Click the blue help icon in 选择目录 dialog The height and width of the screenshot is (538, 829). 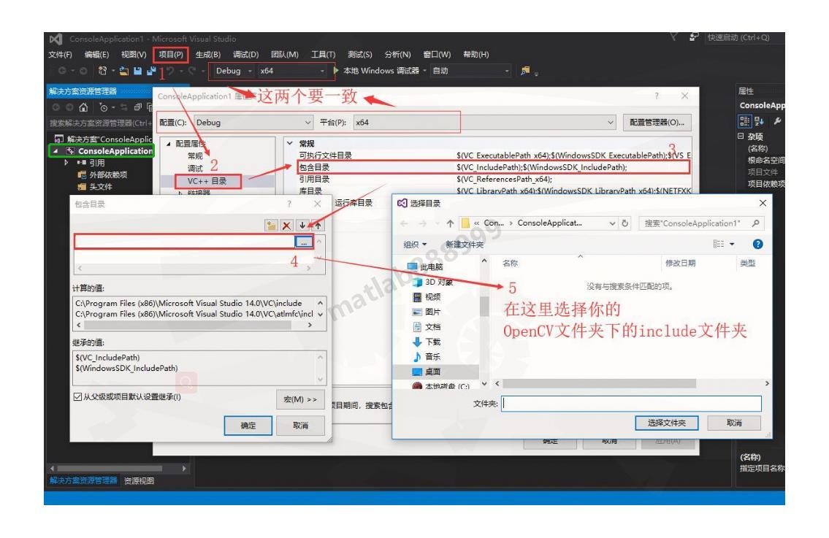pyautogui.click(x=757, y=244)
